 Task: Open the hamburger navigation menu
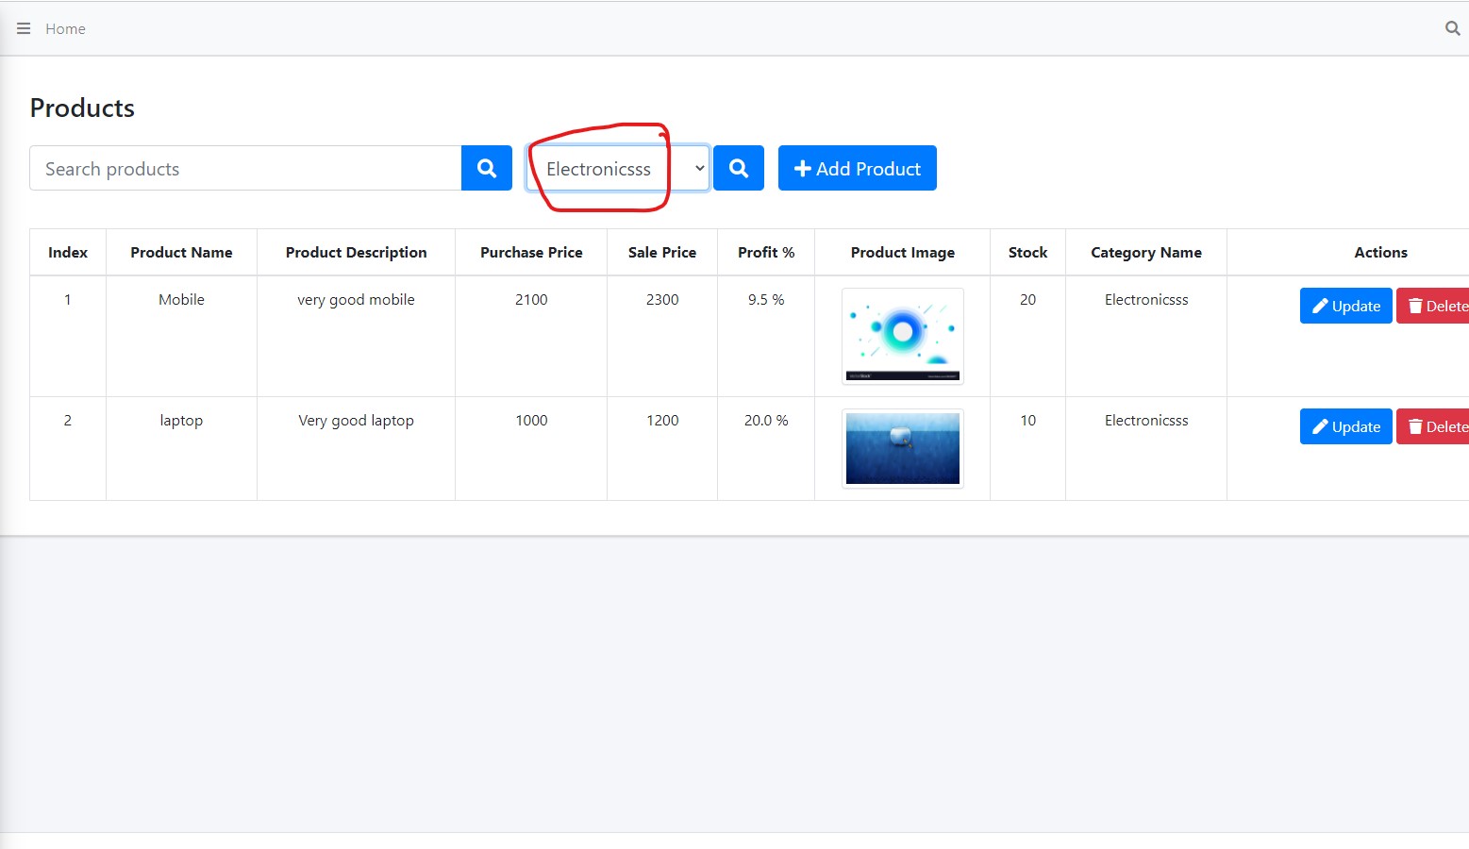pyautogui.click(x=24, y=28)
